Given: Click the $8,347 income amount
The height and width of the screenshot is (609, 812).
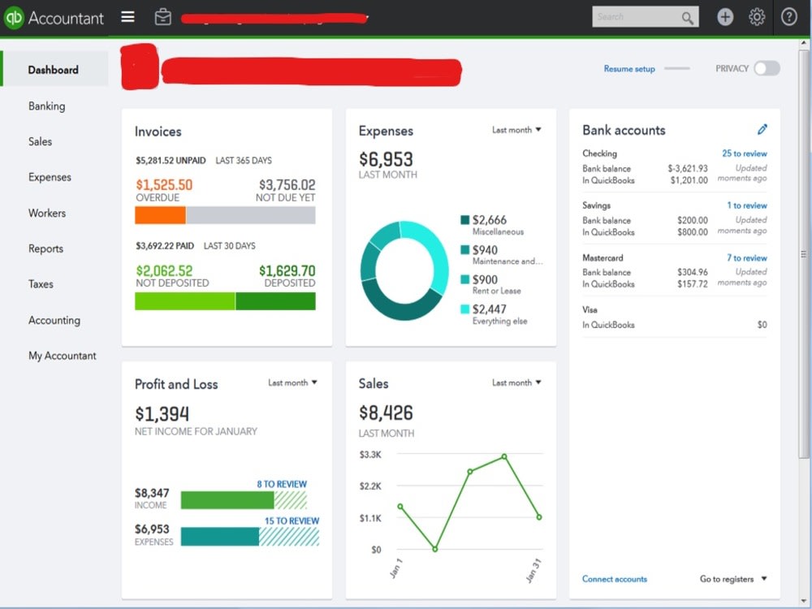Looking at the screenshot, I should point(152,493).
